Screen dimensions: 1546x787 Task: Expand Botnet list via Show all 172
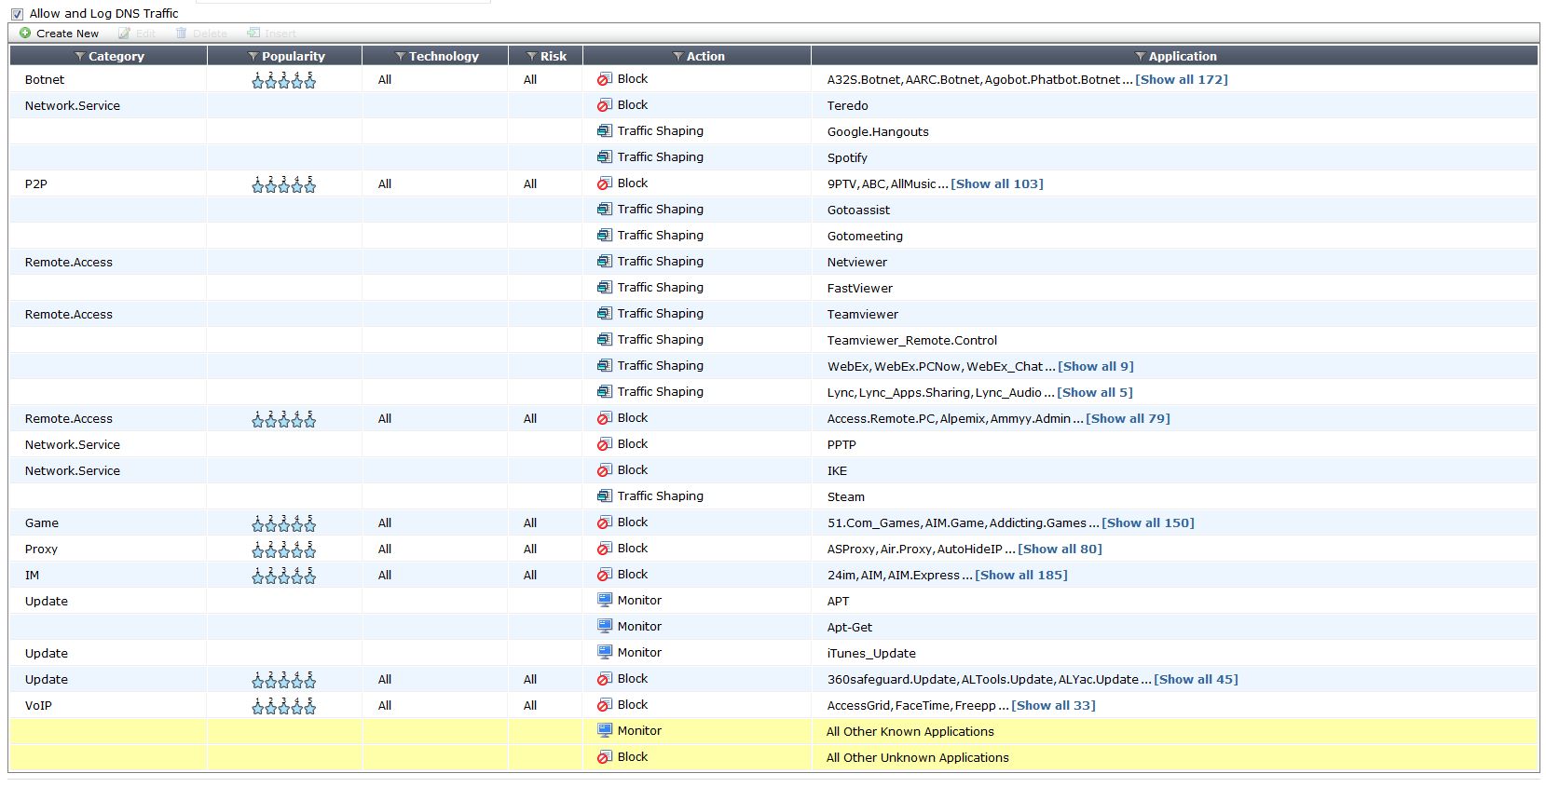[x=1181, y=80]
